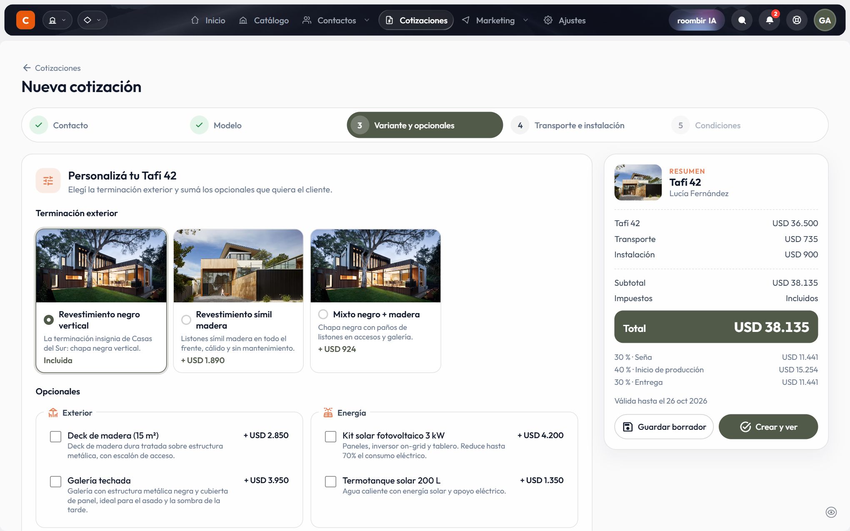Click the Marketing paper-plane icon

465,20
